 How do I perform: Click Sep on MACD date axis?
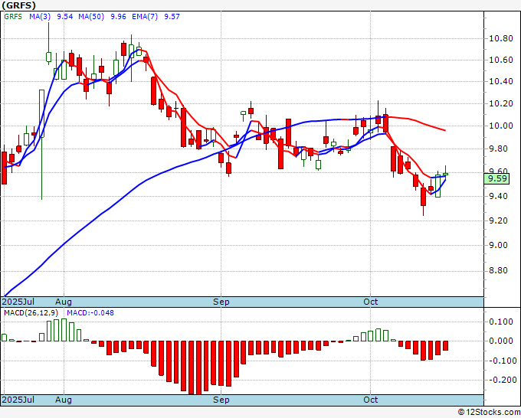(x=221, y=400)
